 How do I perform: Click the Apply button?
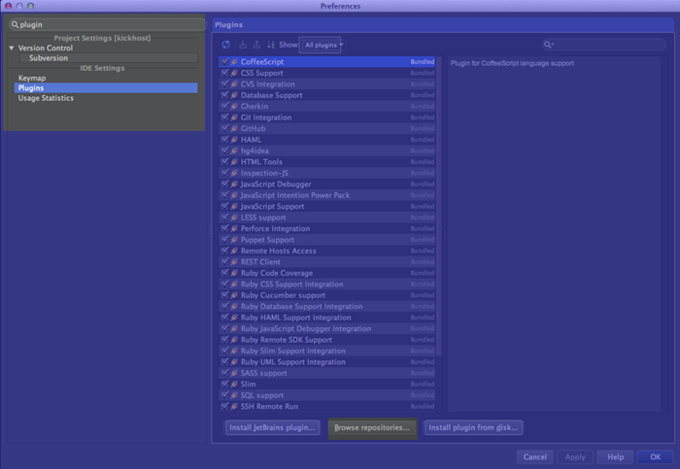click(x=575, y=457)
